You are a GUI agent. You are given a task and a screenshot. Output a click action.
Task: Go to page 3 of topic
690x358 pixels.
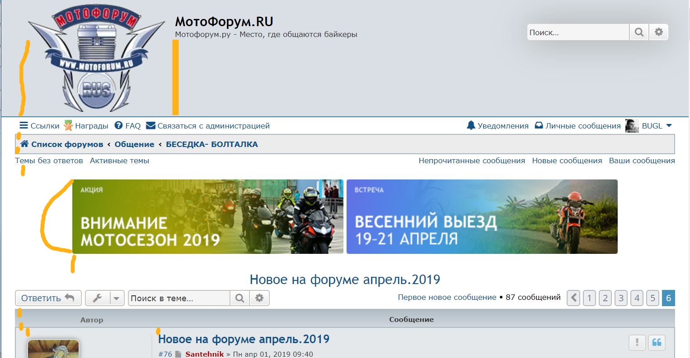(621, 298)
